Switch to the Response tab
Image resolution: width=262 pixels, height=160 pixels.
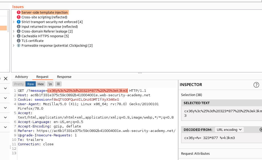(x=64, y=77)
